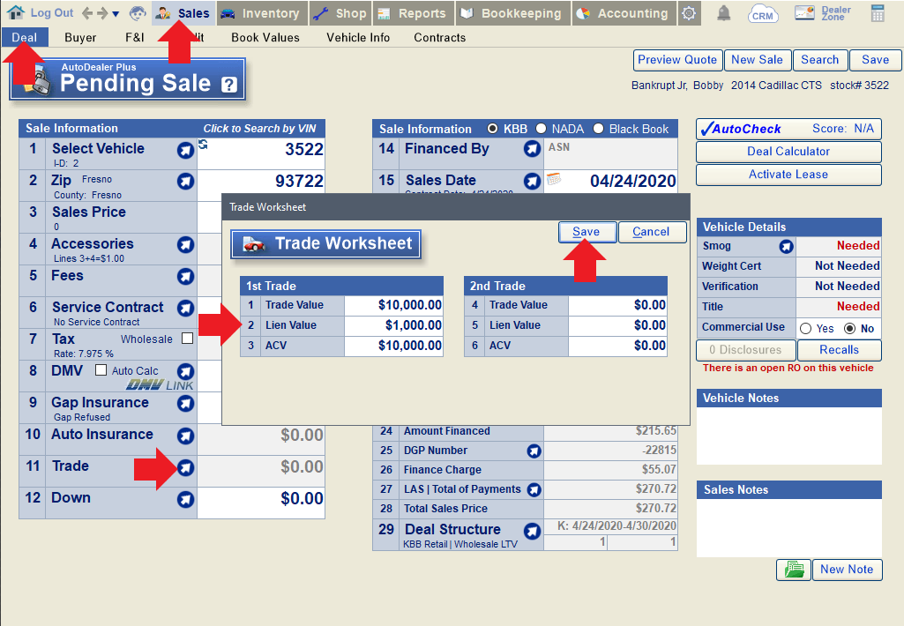Click the forward navigation arrow

coord(102,12)
